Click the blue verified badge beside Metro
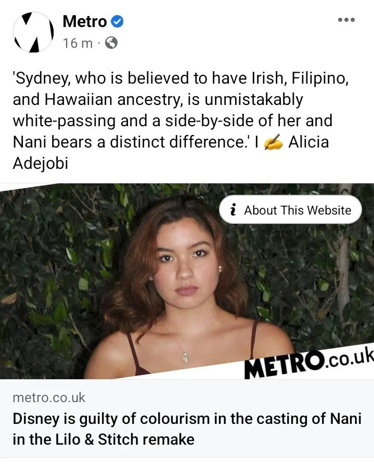 [118, 22]
